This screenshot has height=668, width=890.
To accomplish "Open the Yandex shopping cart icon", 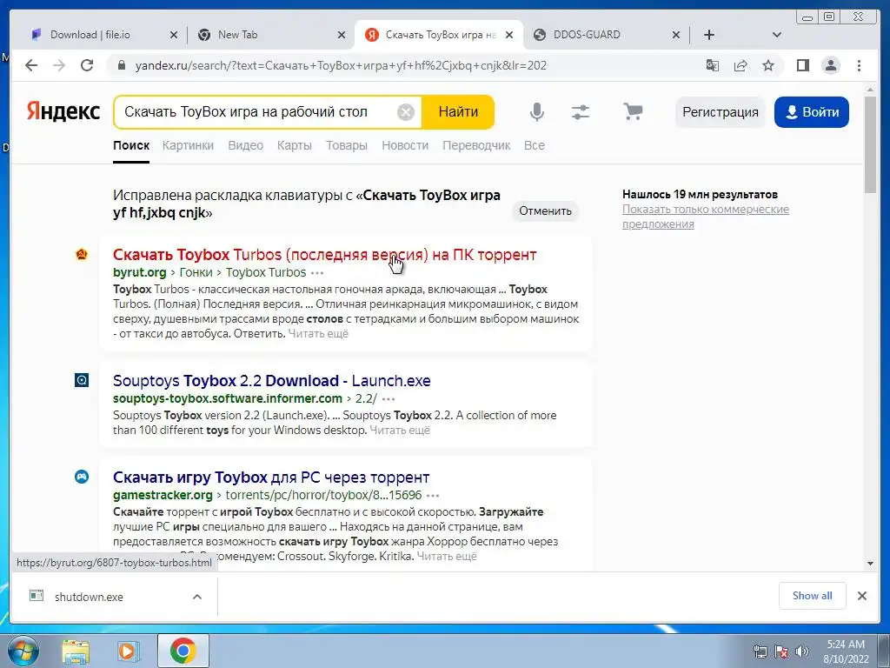I will click(633, 111).
